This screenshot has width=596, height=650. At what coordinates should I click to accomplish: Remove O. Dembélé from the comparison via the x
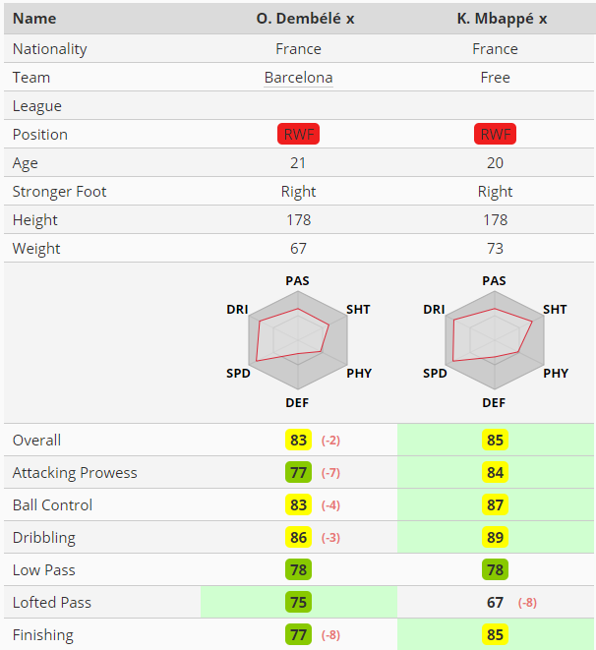(350, 19)
